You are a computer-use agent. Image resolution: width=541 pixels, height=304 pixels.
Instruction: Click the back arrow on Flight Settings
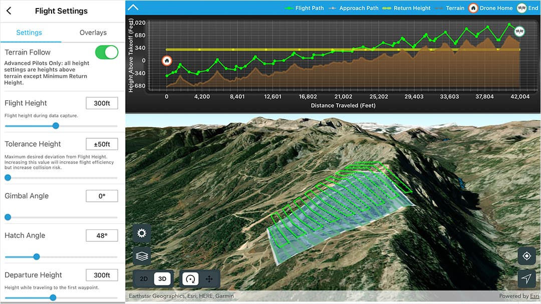[10, 11]
